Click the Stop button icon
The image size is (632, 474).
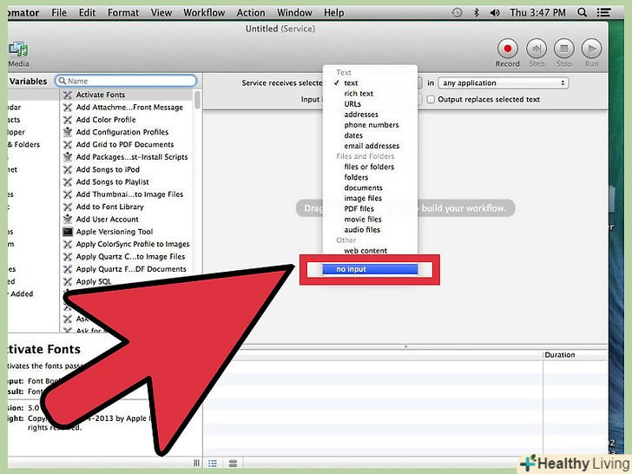[x=564, y=49]
